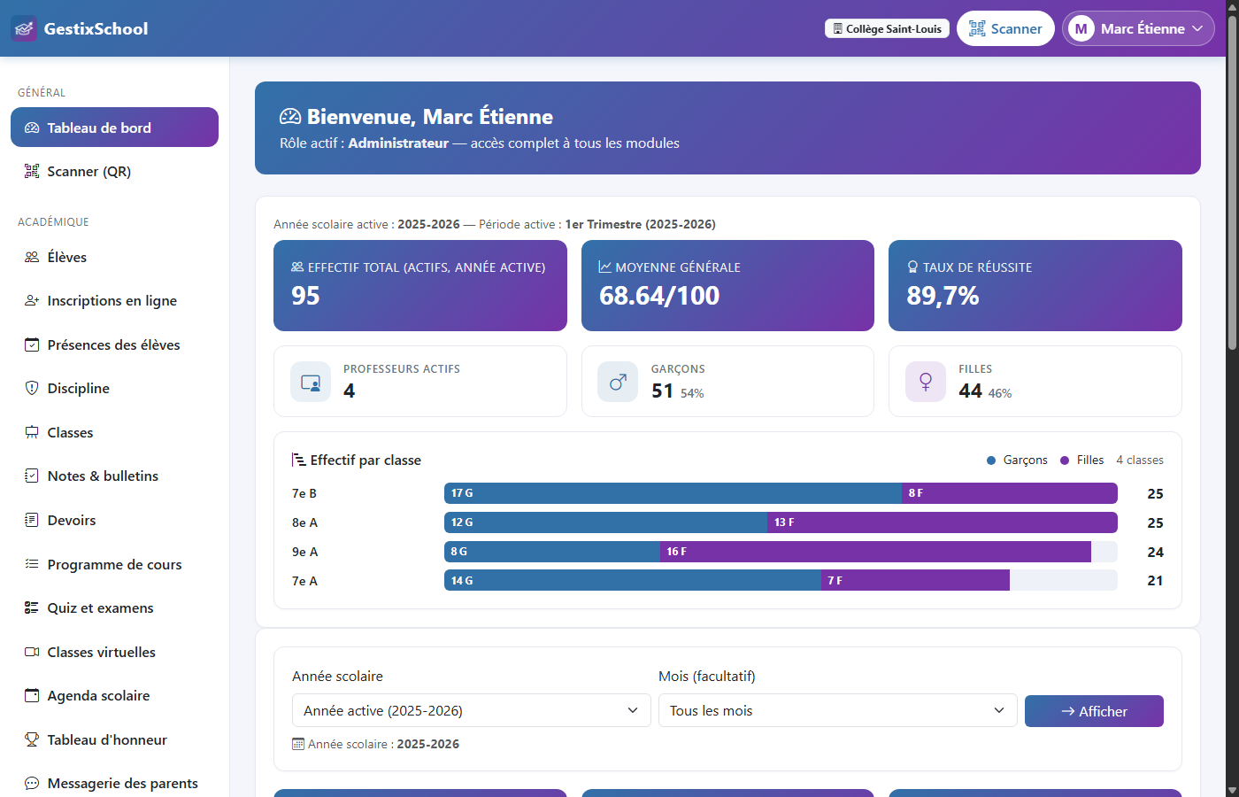Click the Professeurs actifs card icon
Viewport: 1239px width, 797px height.
[311, 383]
